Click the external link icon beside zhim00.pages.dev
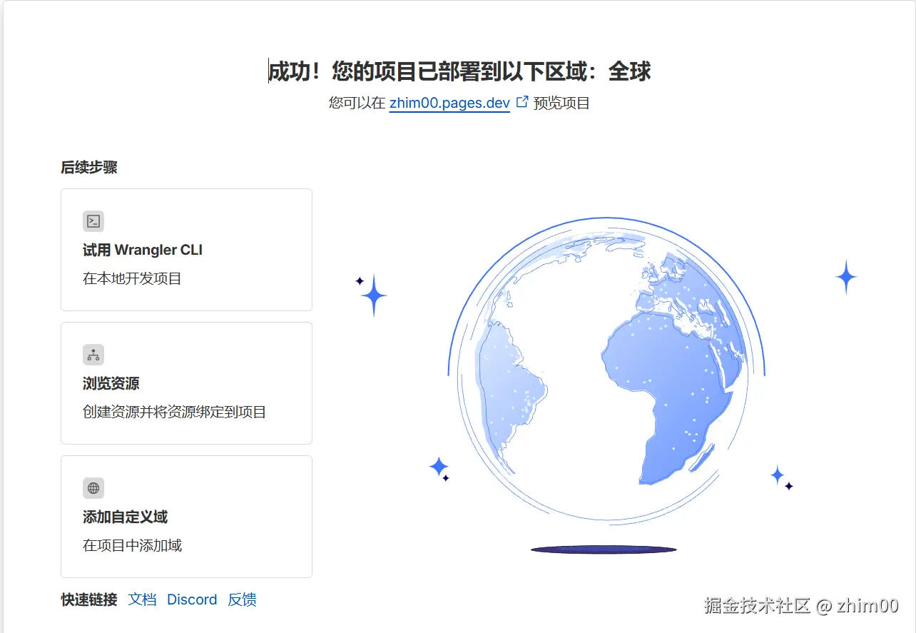The height and width of the screenshot is (633, 916). (522, 102)
